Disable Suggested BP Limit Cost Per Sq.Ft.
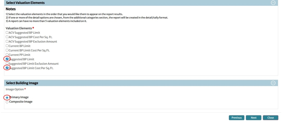Screen dimensions: 282x123 [x=7, y=68]
